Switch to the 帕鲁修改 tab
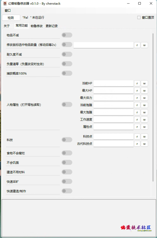The height and width of the screenshot is (238, 157). tap(37, 26)
